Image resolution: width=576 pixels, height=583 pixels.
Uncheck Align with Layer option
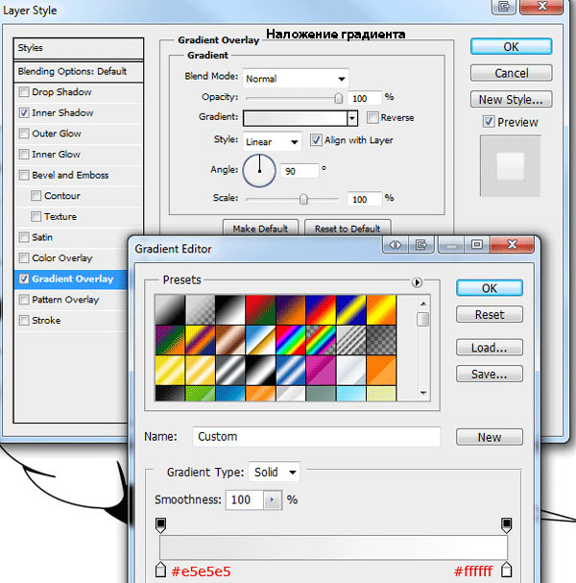315,140
